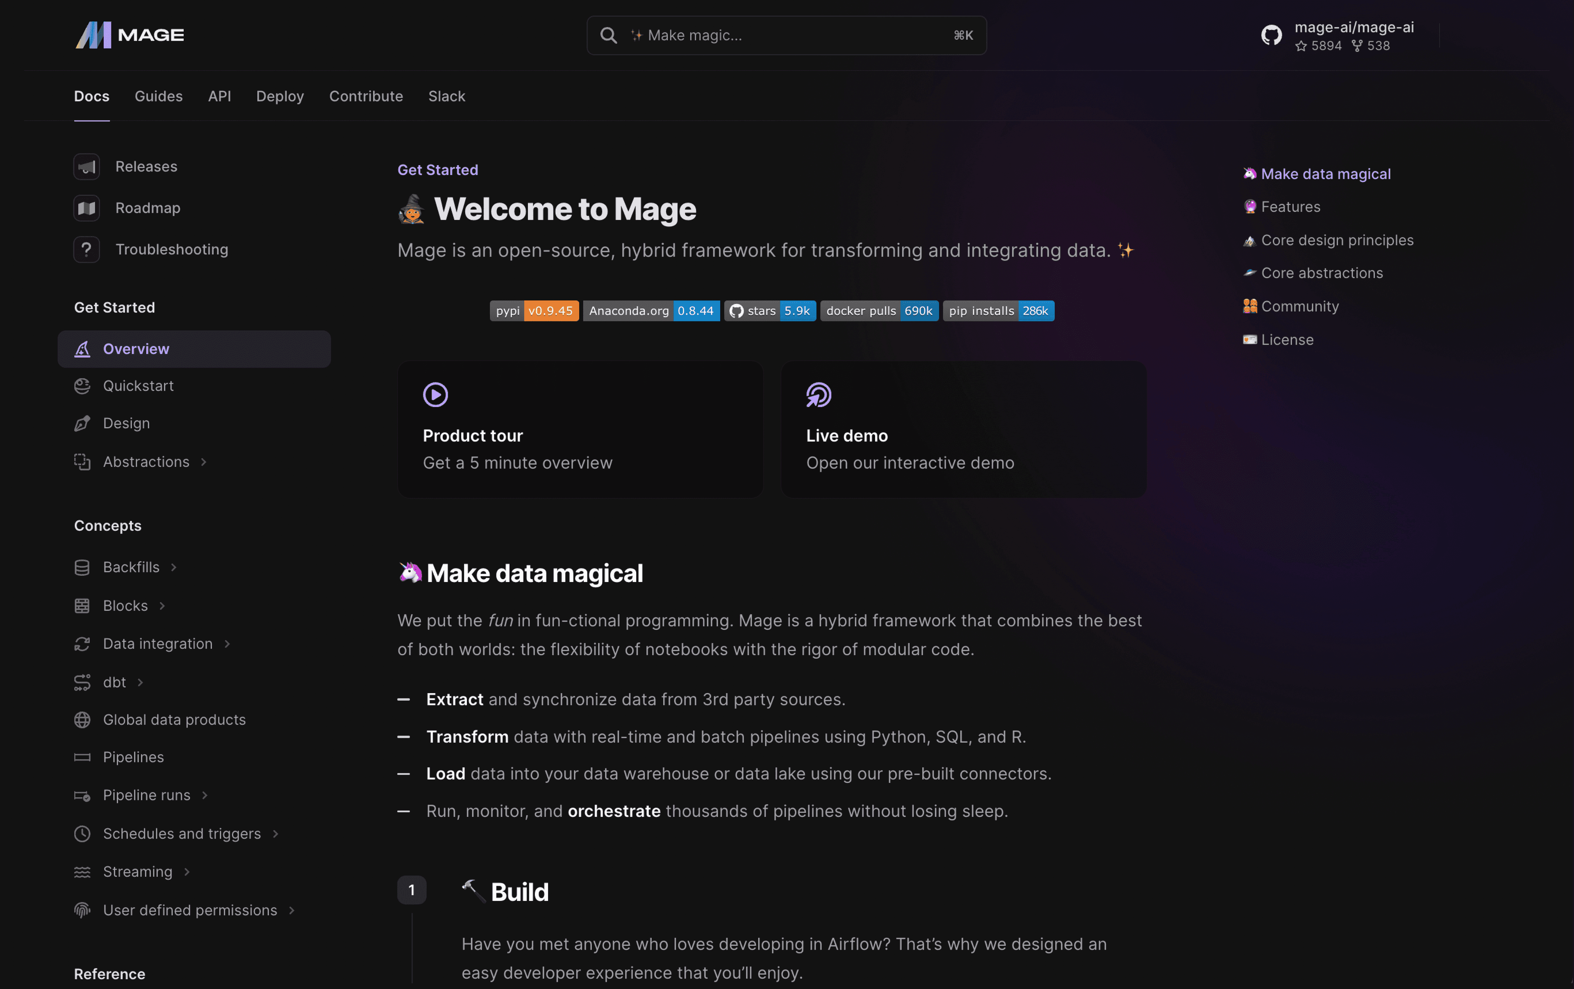Click the Overview wizard hat icon
The height and width of the screenshot is (989, 1574).
pyautogui.click(x=82, y=349)
